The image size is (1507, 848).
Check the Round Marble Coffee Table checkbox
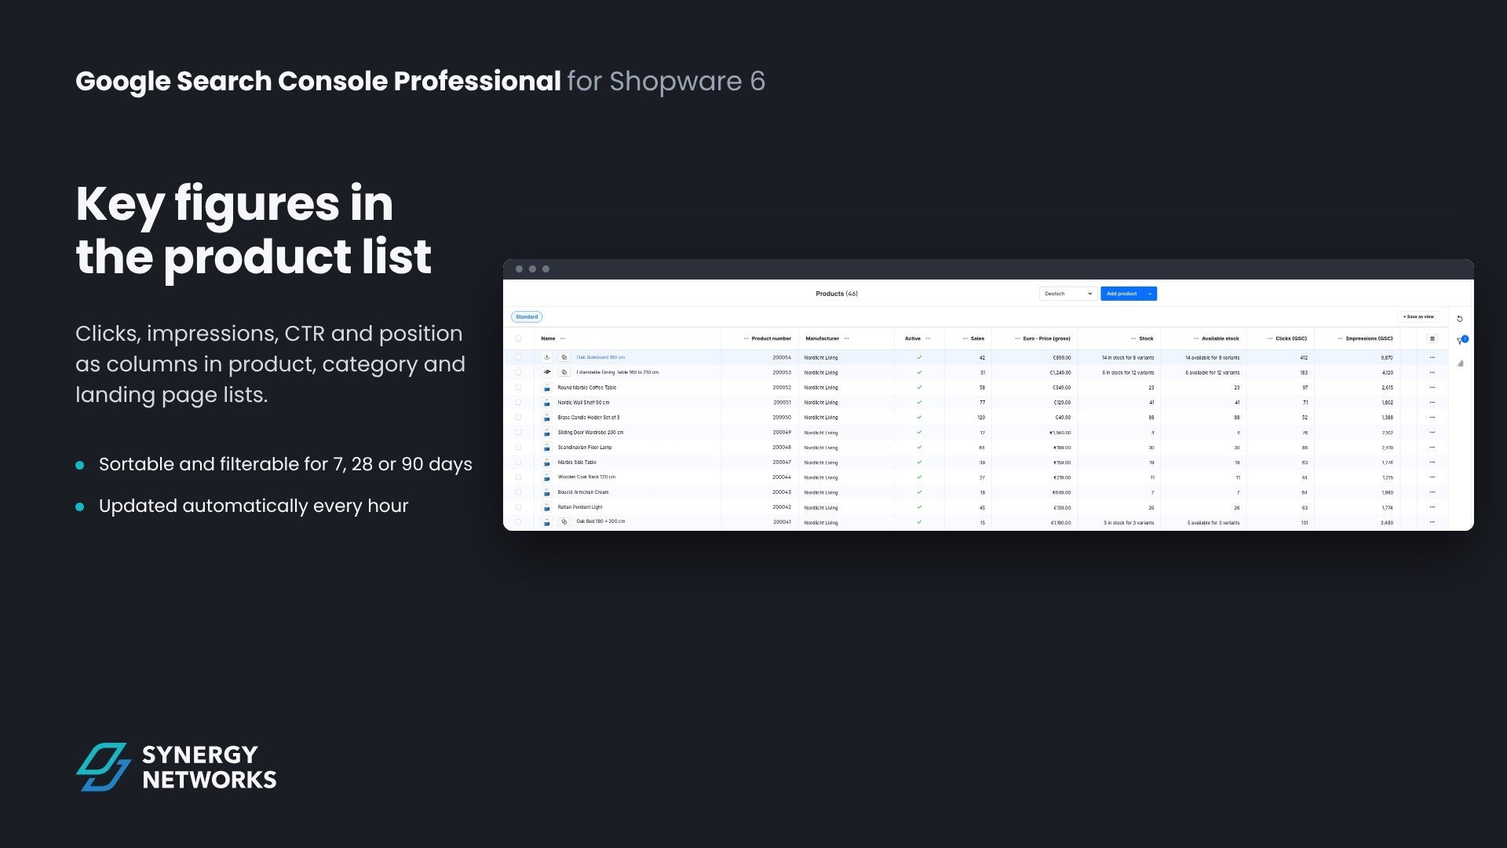click(518, 388)
